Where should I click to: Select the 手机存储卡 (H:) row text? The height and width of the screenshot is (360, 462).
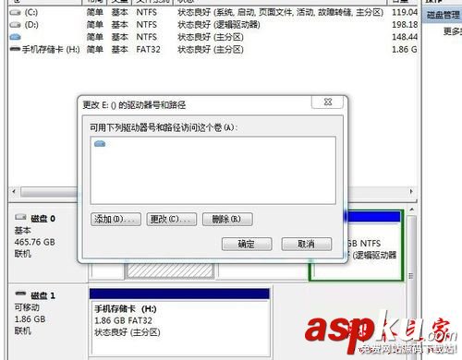51,50
